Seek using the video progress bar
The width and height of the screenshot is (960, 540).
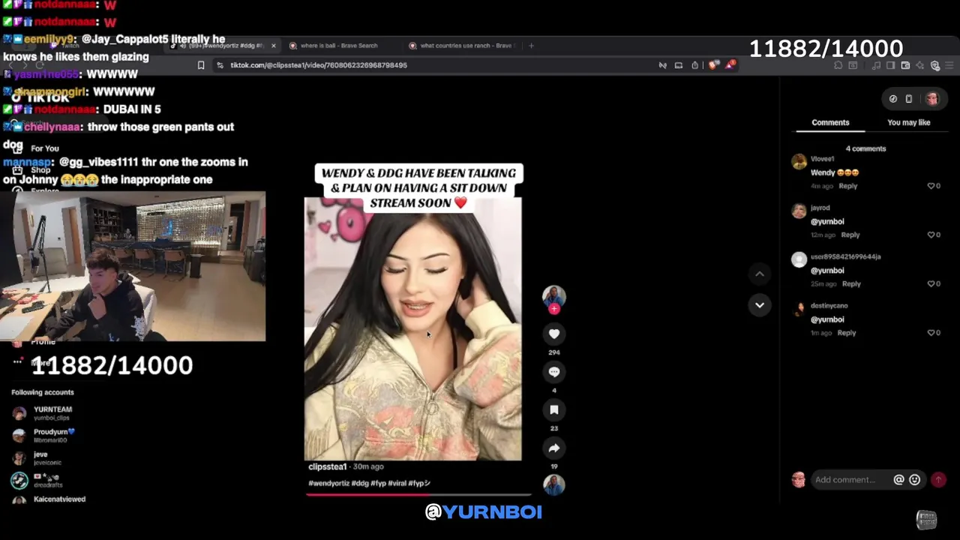tap(418, 494)
